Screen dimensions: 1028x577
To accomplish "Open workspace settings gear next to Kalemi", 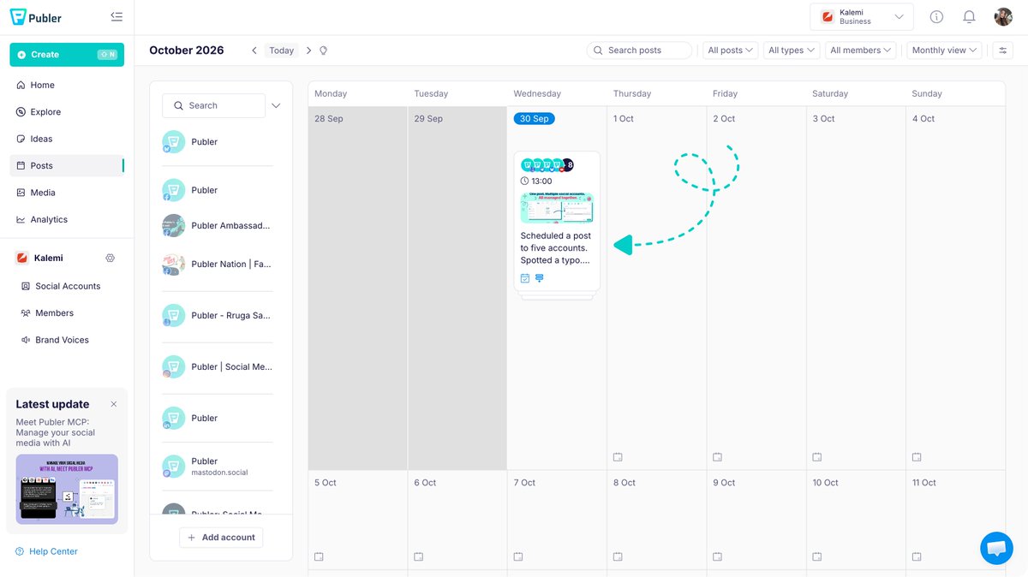I will (x=110, y=258).
